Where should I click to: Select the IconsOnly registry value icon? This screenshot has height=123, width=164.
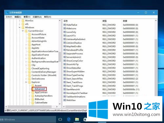pos(65,32)
